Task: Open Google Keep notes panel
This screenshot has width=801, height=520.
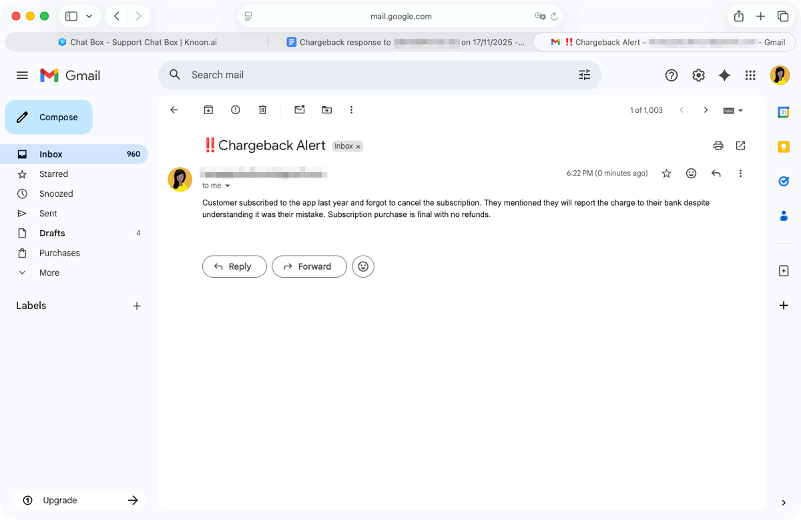Action: 784,146
